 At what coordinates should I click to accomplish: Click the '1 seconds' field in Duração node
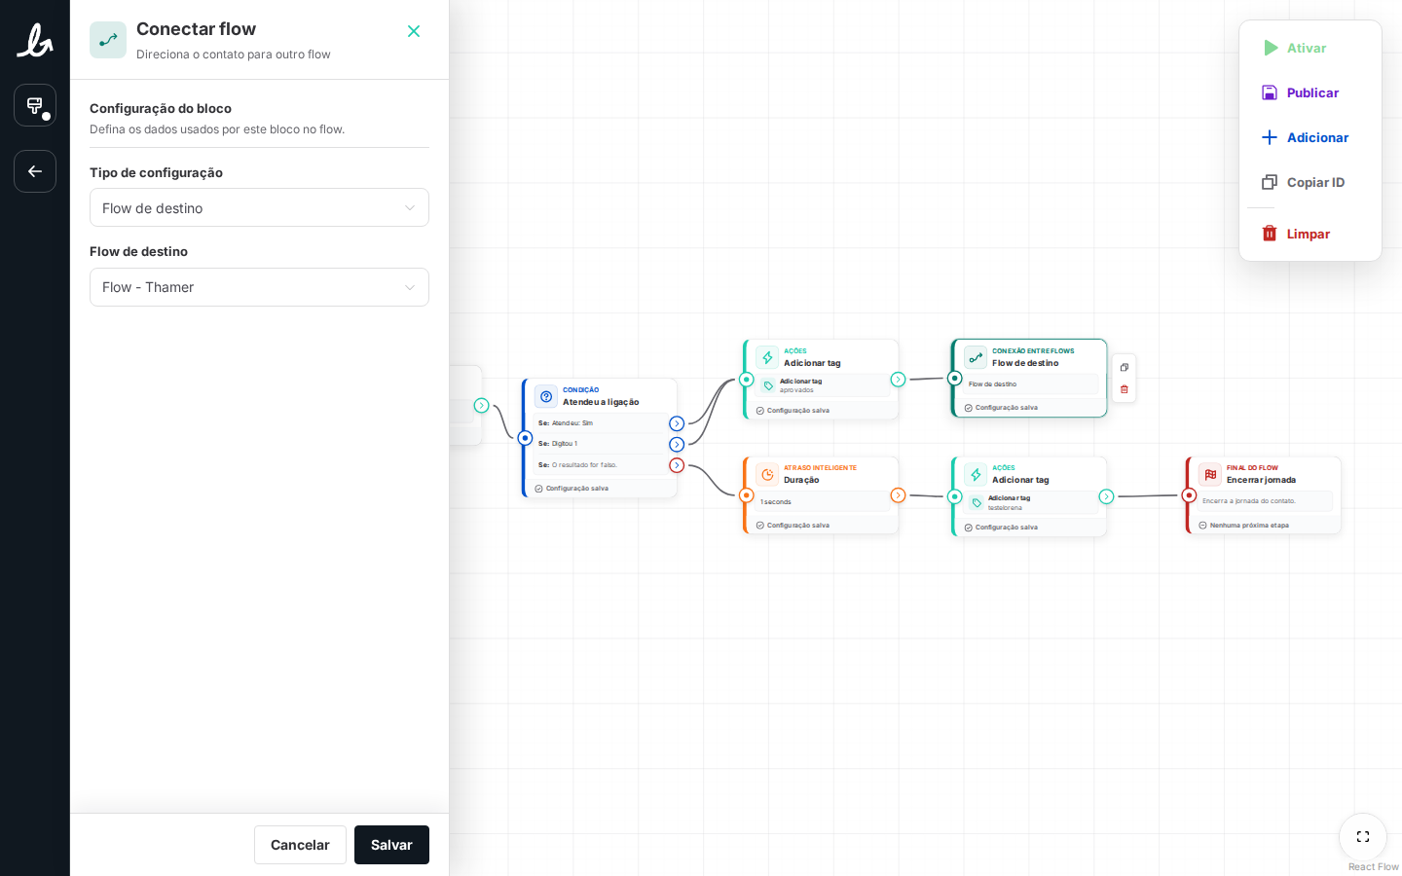click(x=822, y=501)
